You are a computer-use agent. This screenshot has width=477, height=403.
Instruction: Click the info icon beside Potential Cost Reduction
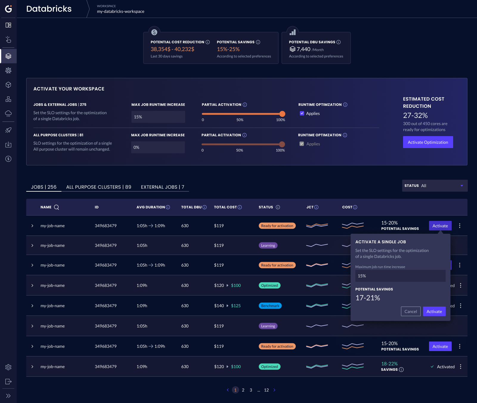208,42
